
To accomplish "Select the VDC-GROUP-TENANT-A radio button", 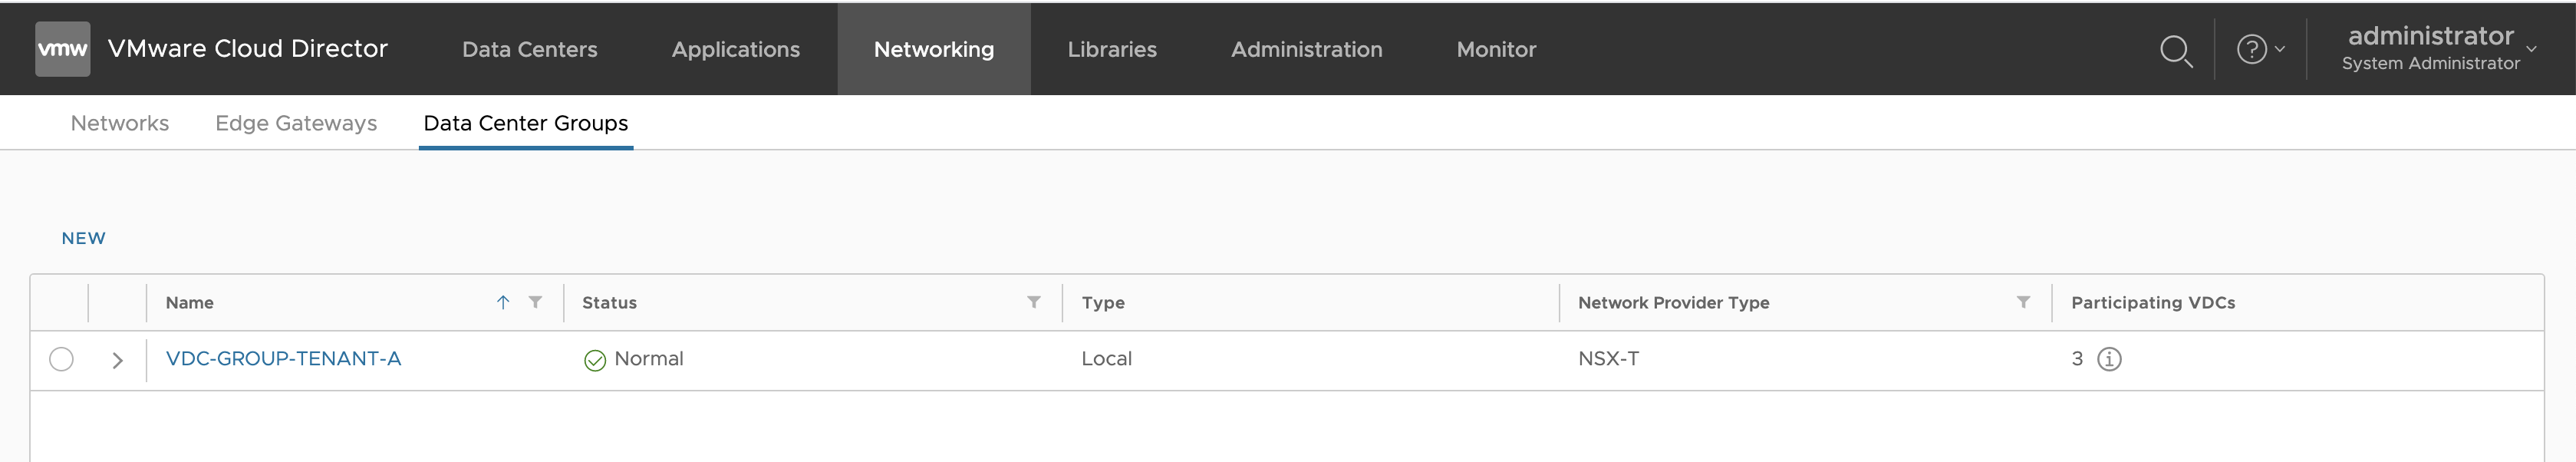I will (x=61, y=359).
